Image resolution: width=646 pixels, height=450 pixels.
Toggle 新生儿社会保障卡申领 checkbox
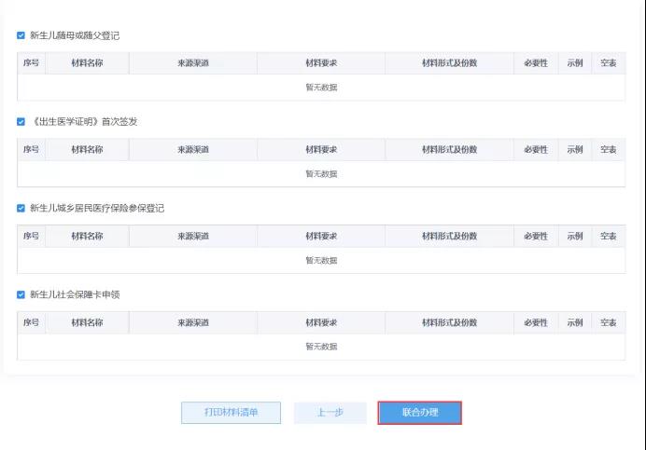coord(21,294)
